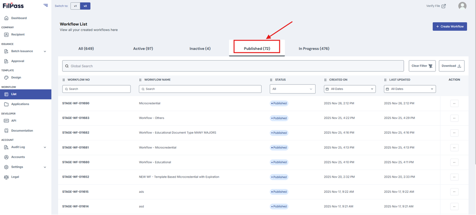Click workflow name 'Workflow - Microcredential'
Viewport: 476px width, 215px height.
pos(157,148)
